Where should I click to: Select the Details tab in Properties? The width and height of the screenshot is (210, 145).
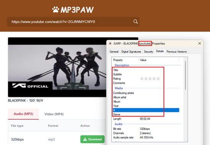[x=160, y=51]
